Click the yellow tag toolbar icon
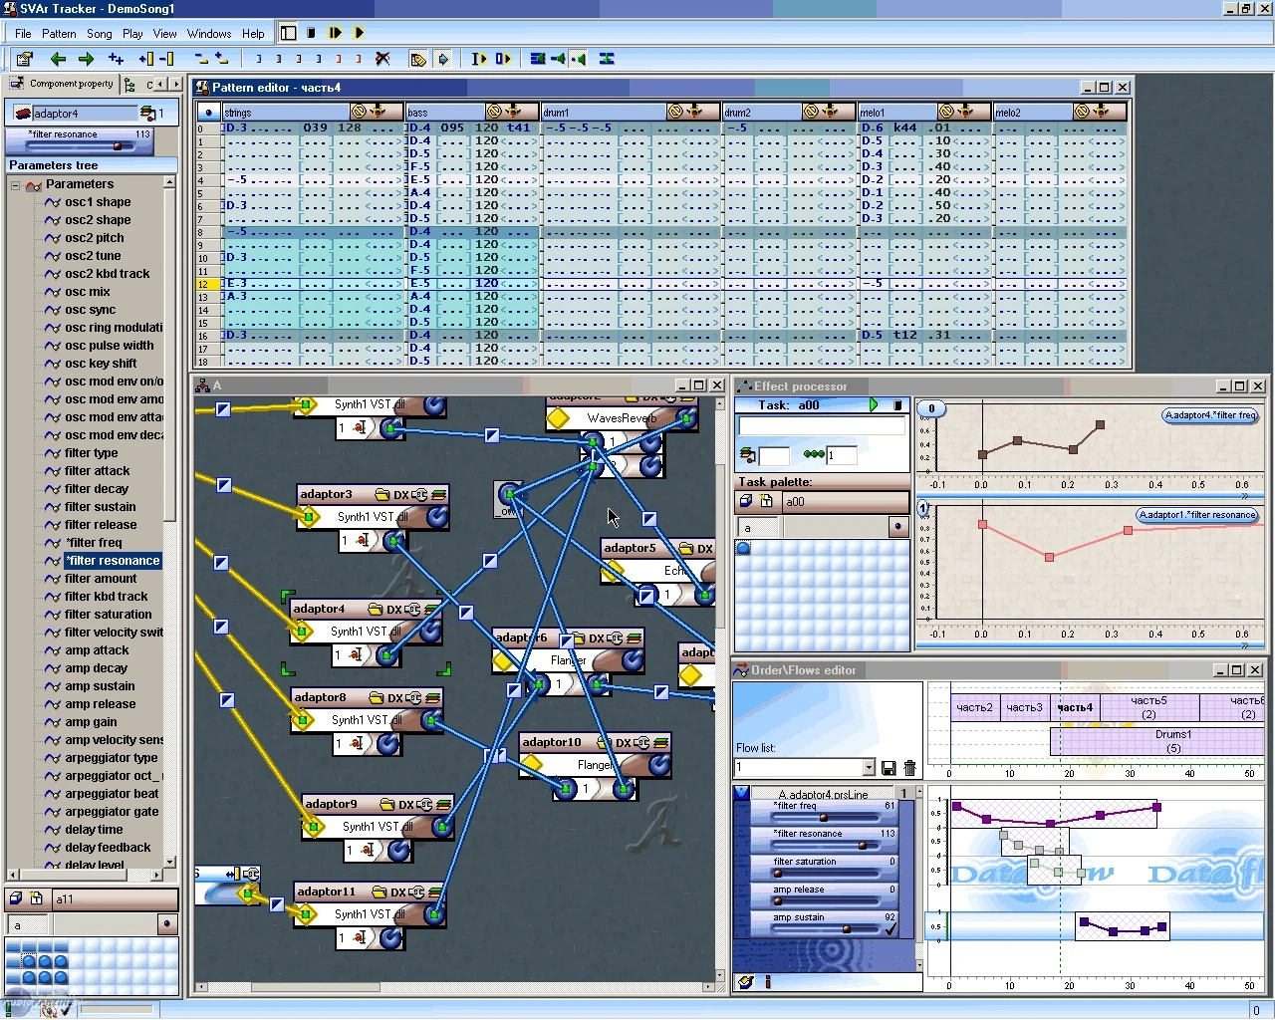 point(418,59)
